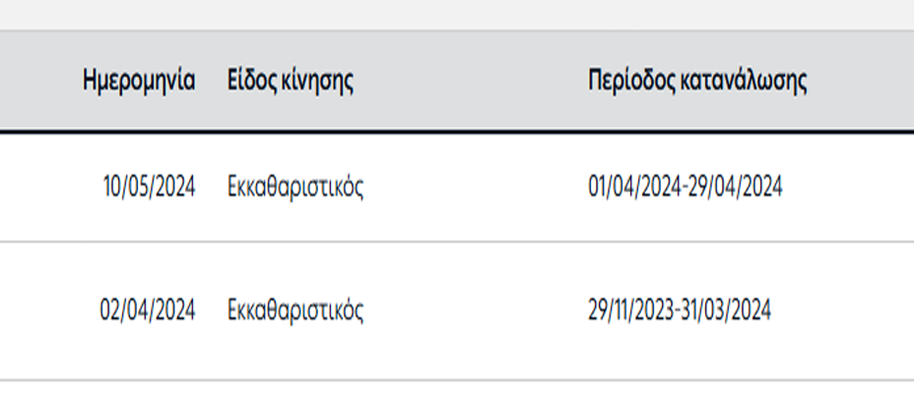
Task: Click the period 01/04/2024-29/04/2024 cell
Action: click(685, 187)
